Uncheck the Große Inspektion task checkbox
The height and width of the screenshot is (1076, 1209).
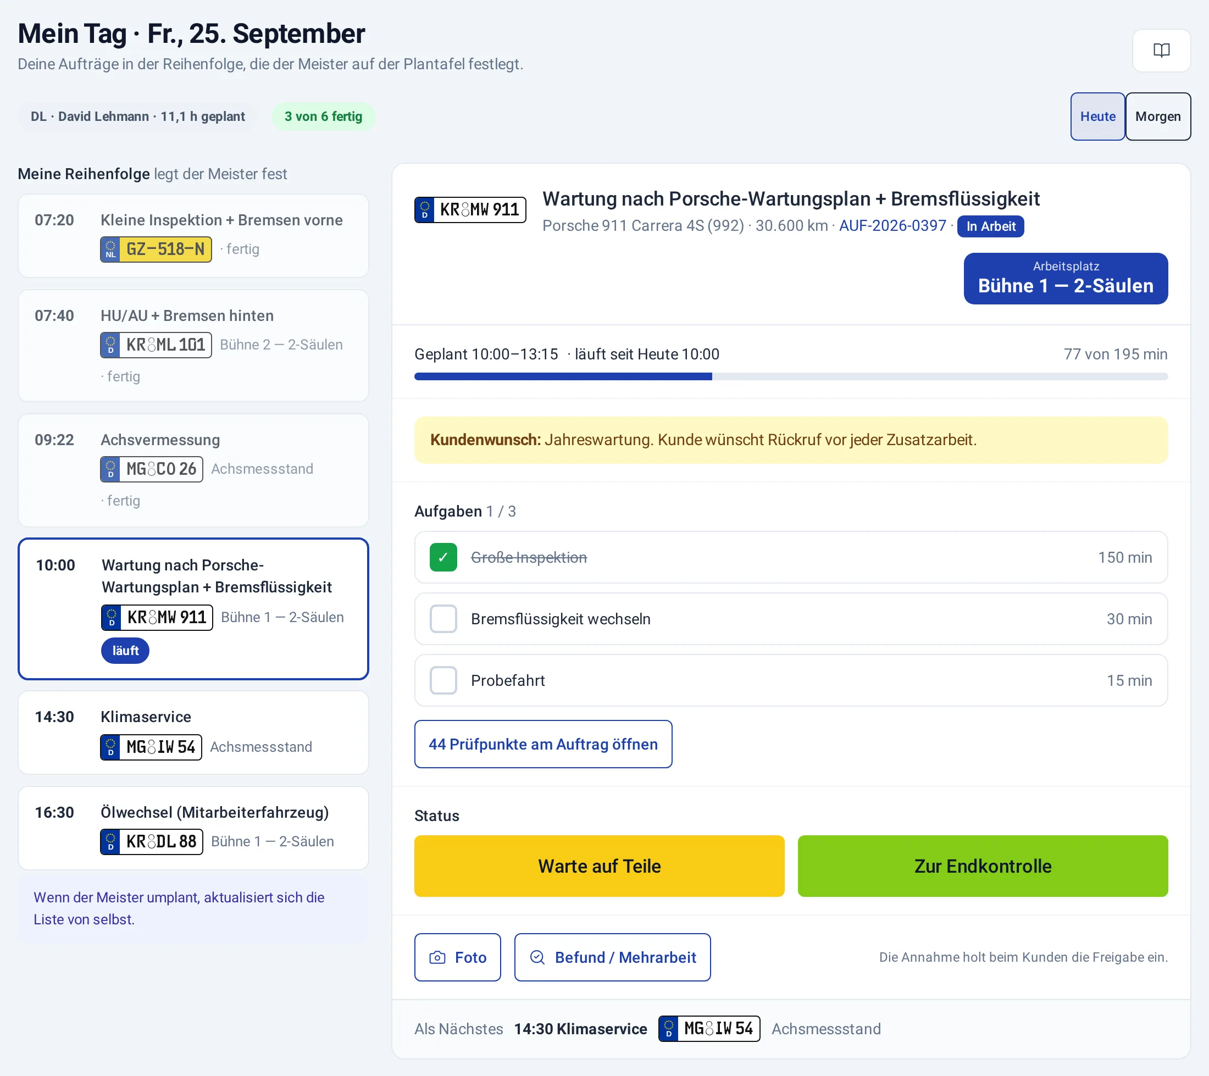[x=443, y=557]
